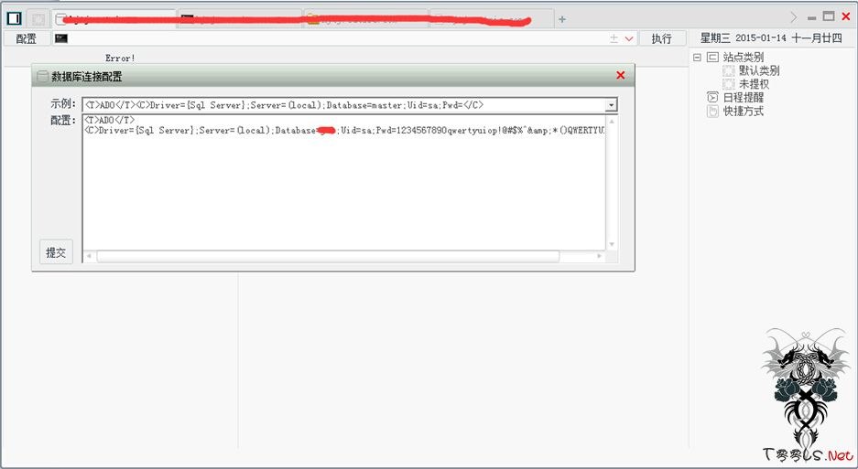Screen dimensions: 858x469
Task: Submit the config with 提交 button
Action: pos(56,252)
